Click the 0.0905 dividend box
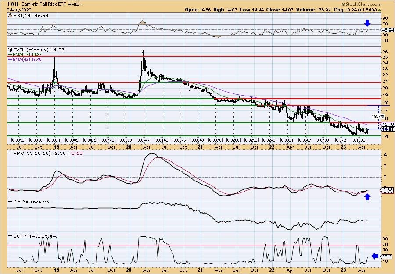The image size is (395, 274). pos(72,140)
